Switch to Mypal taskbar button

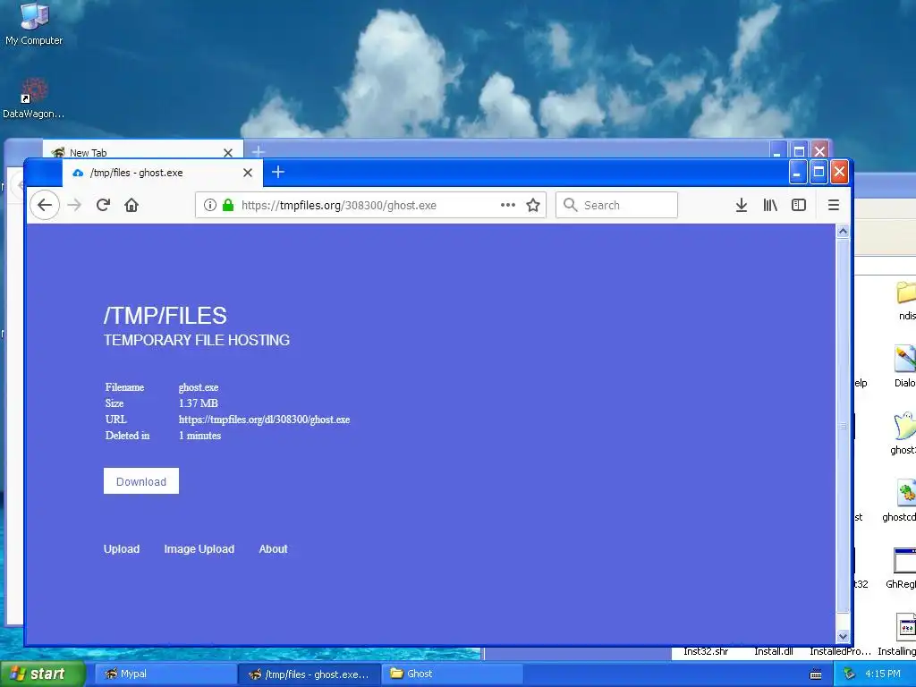click(x=165, y=674)
